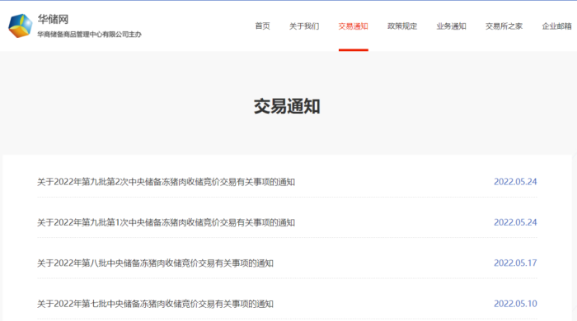Open the 第七批 中央储备冻猪肉 notice
This screenshot has width=577, height=321.
(155, 304)
